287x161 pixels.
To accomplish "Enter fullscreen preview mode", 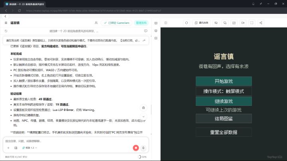I will point(252,23).
